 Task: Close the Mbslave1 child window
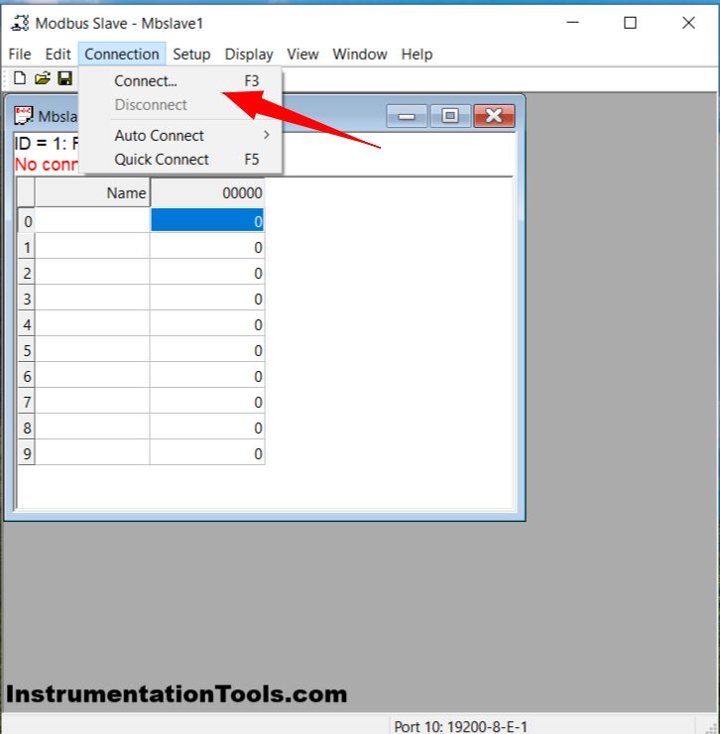tap(494, 116)
